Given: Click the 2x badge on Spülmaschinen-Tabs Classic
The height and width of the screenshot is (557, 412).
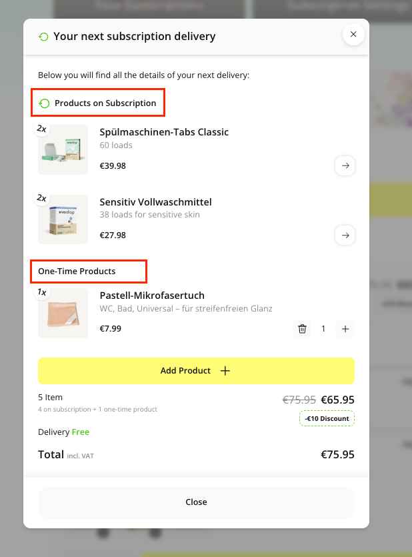Looking at the screenshot, I should pyautogui.click(x=42, y=128).
